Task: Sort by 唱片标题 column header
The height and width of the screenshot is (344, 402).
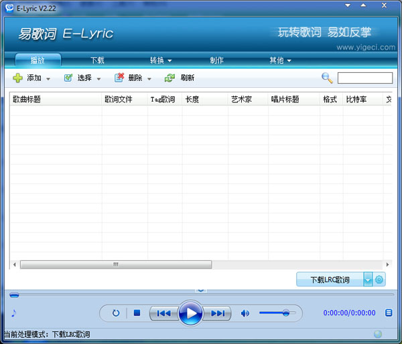Action: pos(294,99)
